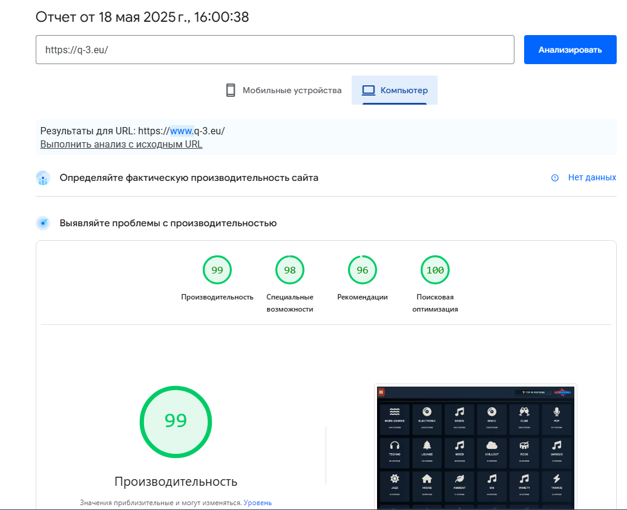
Task: Click the Анализировать button
Action: [x=570, y=50]
